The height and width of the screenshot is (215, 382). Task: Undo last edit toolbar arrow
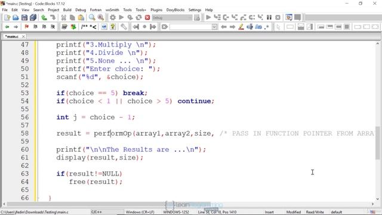pos(44,17)
